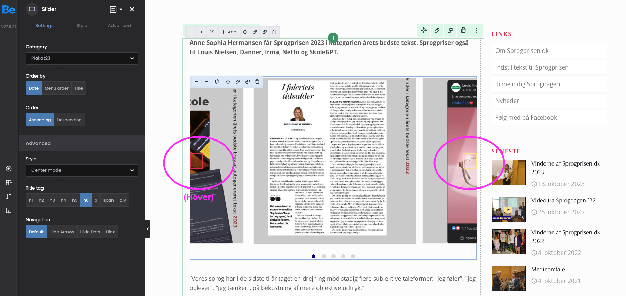This screenshot has height=296, width=626.
Task: Click the move icon in green right toolbar
Action: [424, 30]
